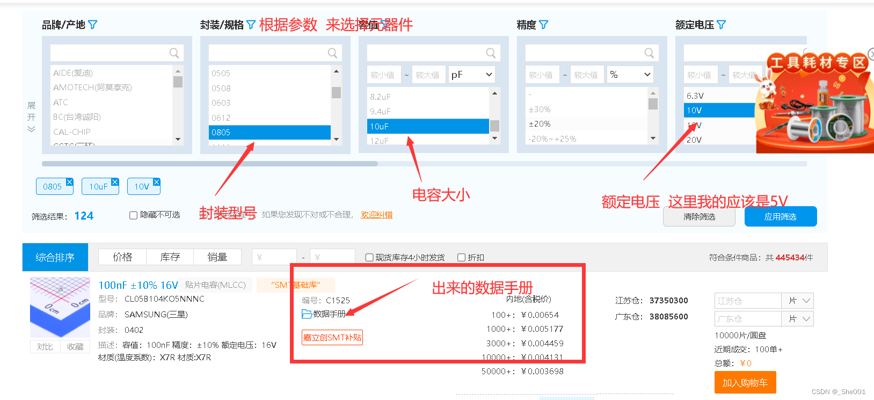This screenshot has width=874, height=400.
Task: Open the % precision unit dropdown
Action: point(630,75)
